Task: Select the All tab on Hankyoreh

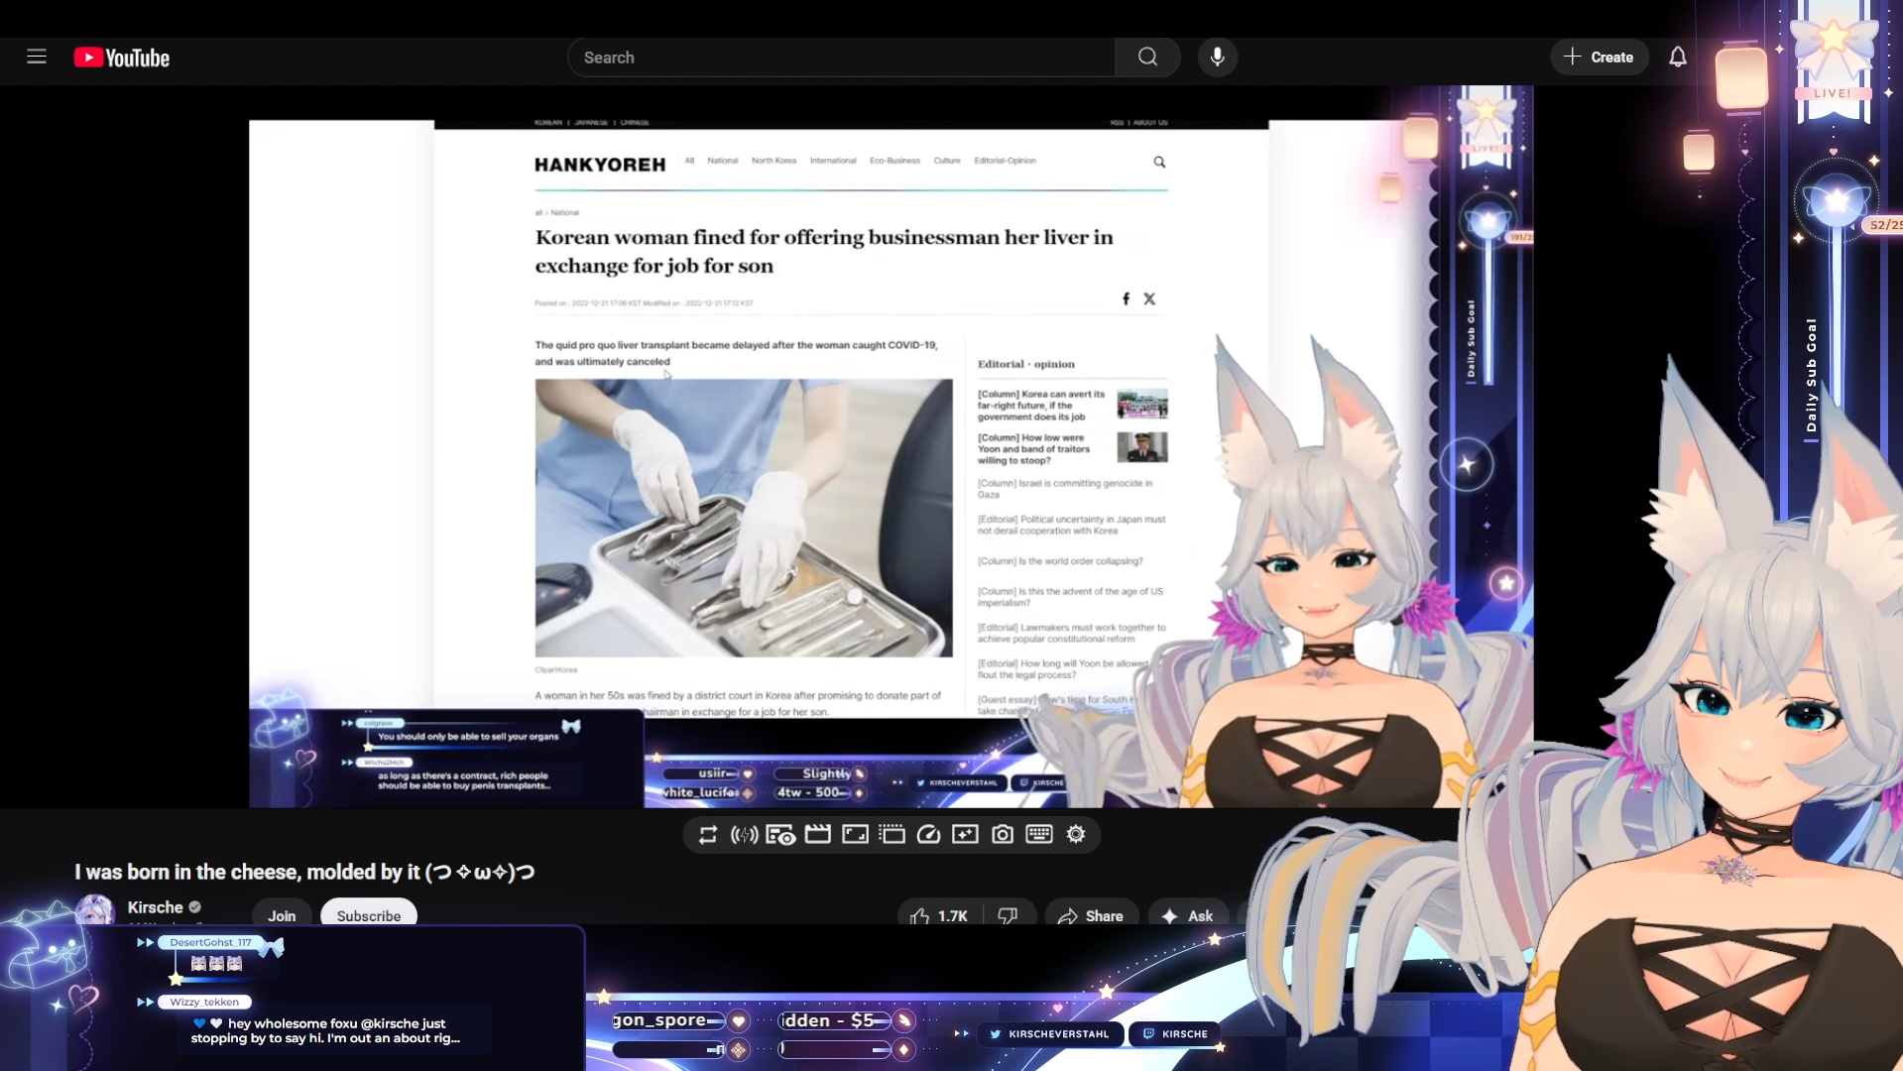Action: [x=689, y=161]
